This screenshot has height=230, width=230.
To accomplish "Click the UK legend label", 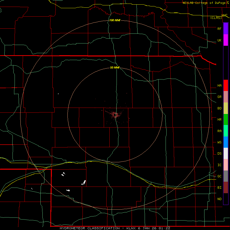I will [x=219, y=40].
